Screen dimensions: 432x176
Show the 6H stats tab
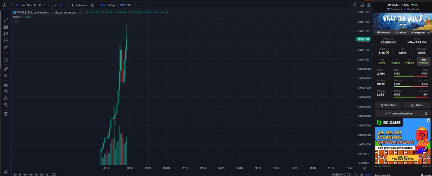pyautogui.click(x=410, y=61)
